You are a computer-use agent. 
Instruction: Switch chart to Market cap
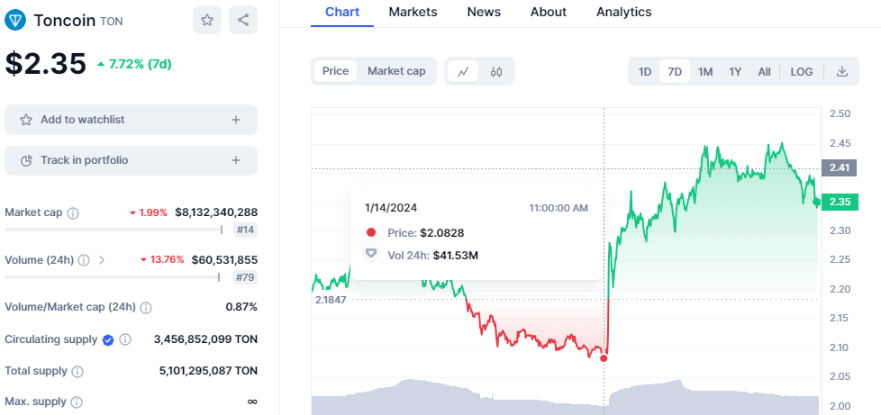click(396, 71)
